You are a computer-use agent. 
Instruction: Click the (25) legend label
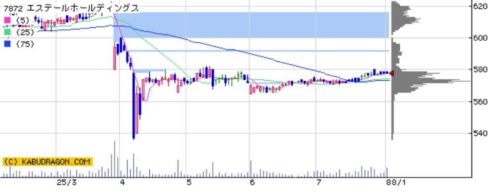(25, 32)
